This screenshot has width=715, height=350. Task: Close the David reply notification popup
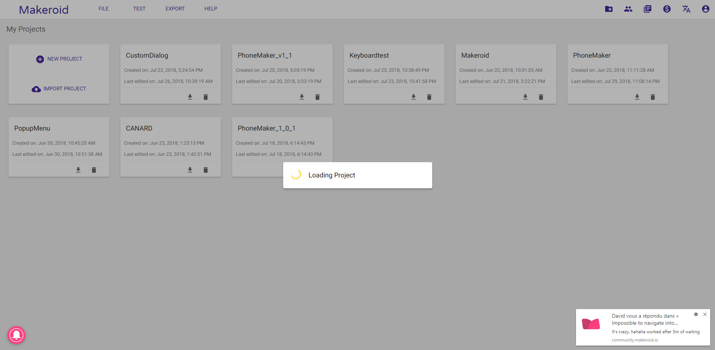coord(705,314)
